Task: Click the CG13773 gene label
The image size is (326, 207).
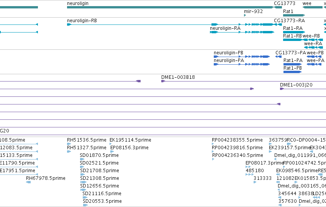Action: pos(285,3)
